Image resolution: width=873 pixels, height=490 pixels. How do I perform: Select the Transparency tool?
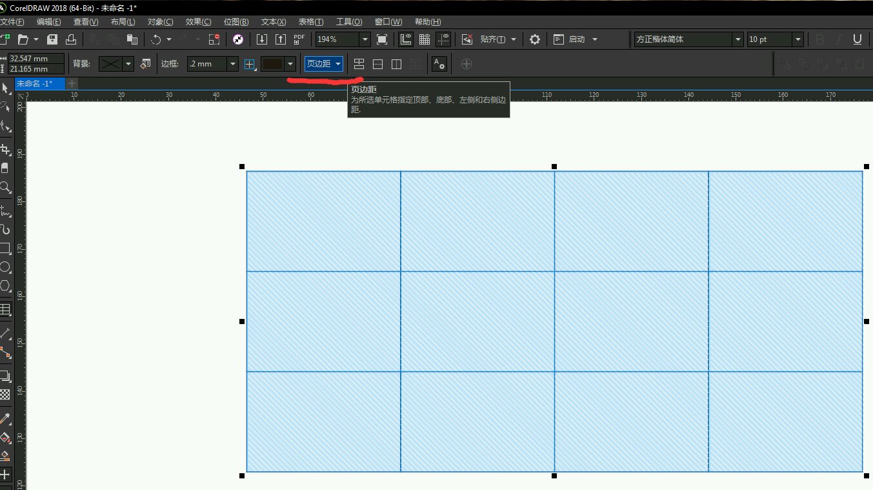5,394
